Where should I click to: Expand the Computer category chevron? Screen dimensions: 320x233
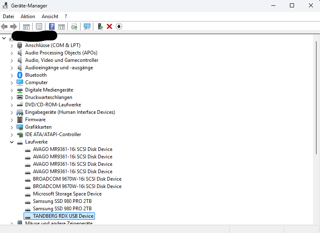coord(12,83)
